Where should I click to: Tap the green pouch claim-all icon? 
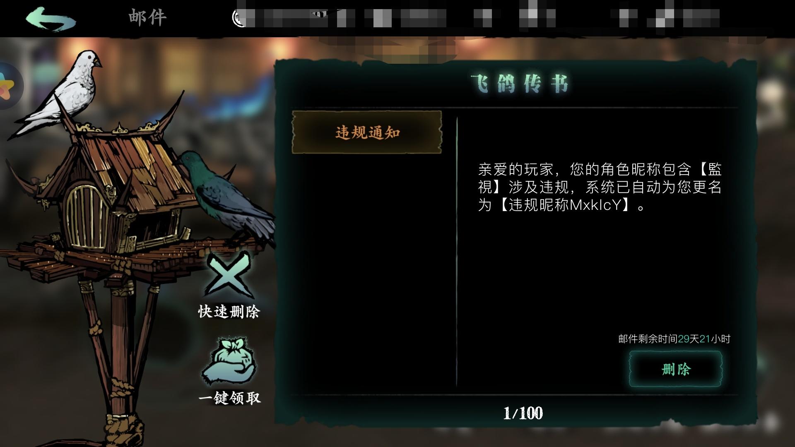[229, 362]
